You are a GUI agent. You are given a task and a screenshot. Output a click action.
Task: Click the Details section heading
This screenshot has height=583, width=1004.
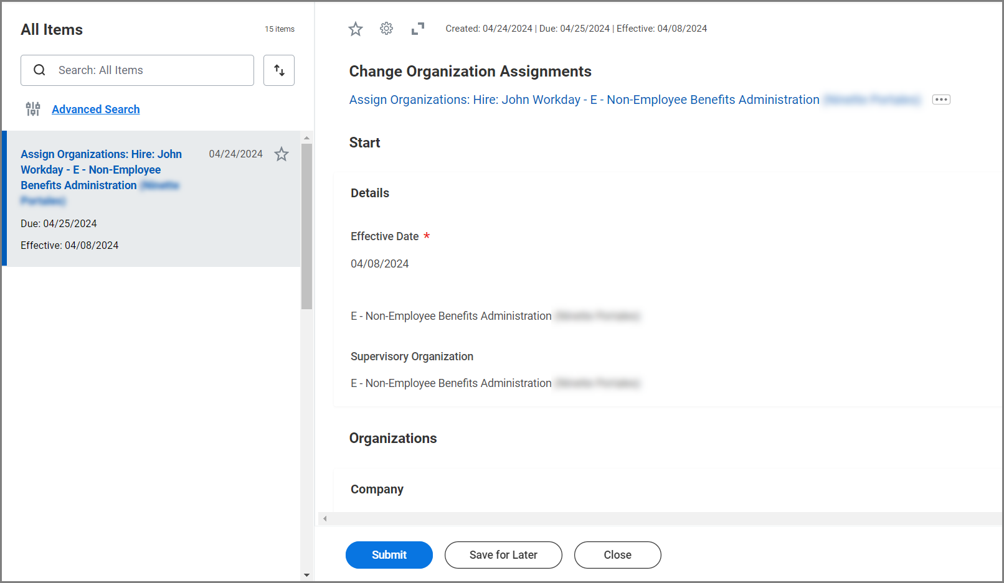click(x=370, y=194)
